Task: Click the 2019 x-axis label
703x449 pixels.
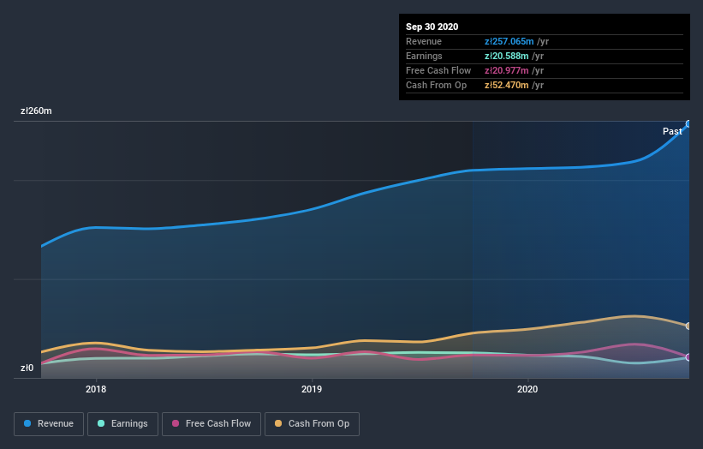Action: 312,389
